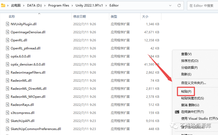
Task: Click the SketchUpAPI.dll file icon
Action: [x=8, y=121]
